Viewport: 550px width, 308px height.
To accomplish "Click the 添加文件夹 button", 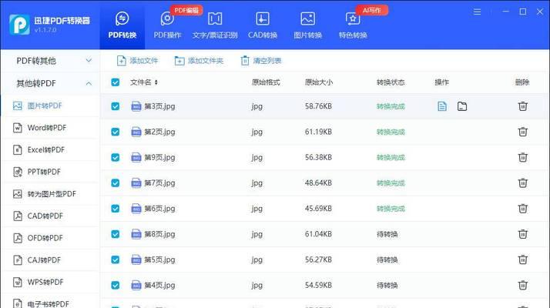I will [x=199, y=61].
